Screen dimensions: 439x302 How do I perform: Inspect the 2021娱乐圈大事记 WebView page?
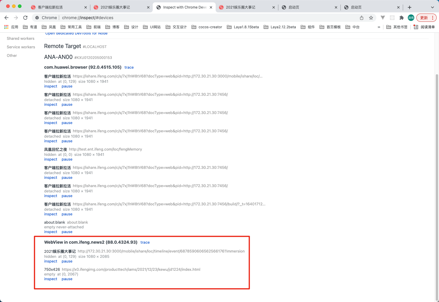coord(51,261)
